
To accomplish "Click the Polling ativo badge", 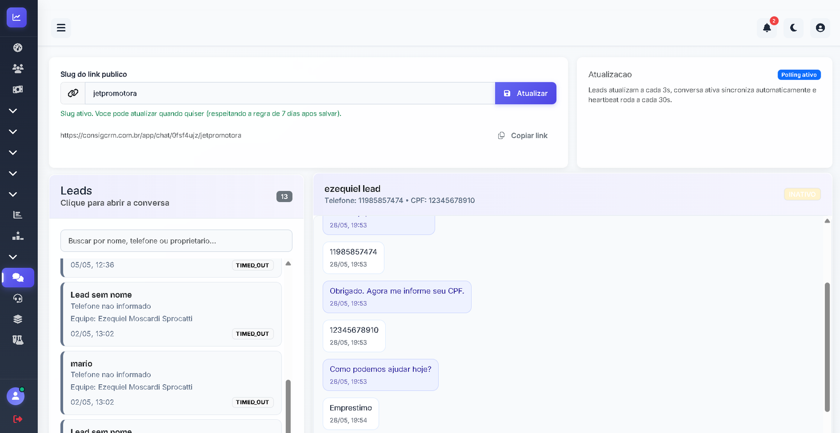I will (799, 75).
